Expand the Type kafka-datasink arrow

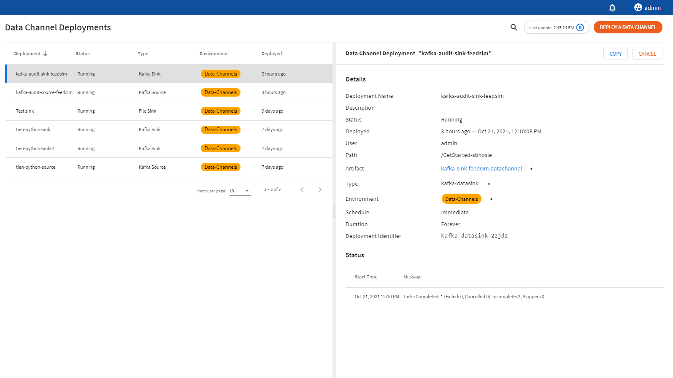[x=489, y=184]
